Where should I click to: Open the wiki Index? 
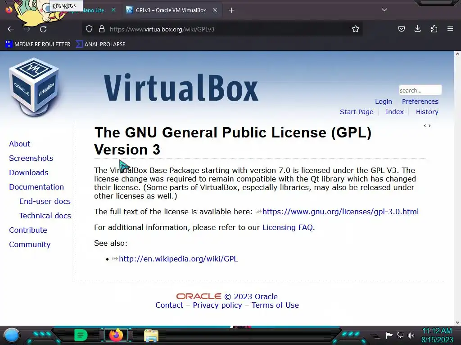pos(394,112)
